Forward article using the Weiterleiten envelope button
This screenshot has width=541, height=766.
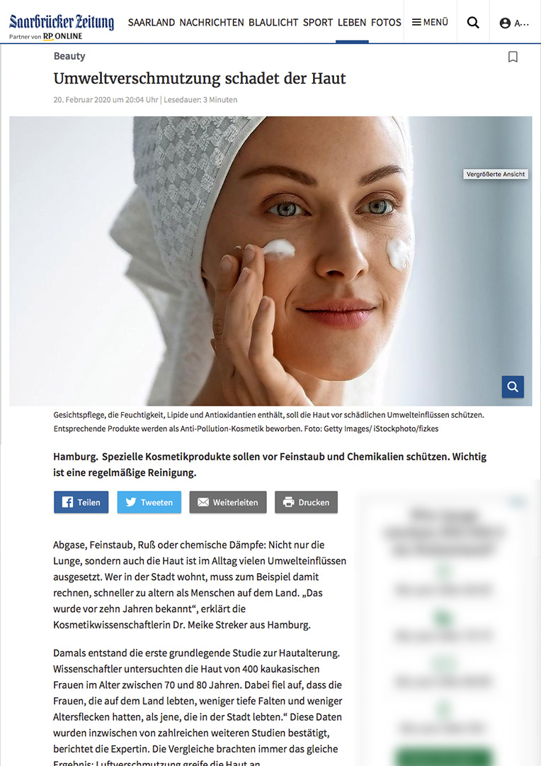point(228,502)
